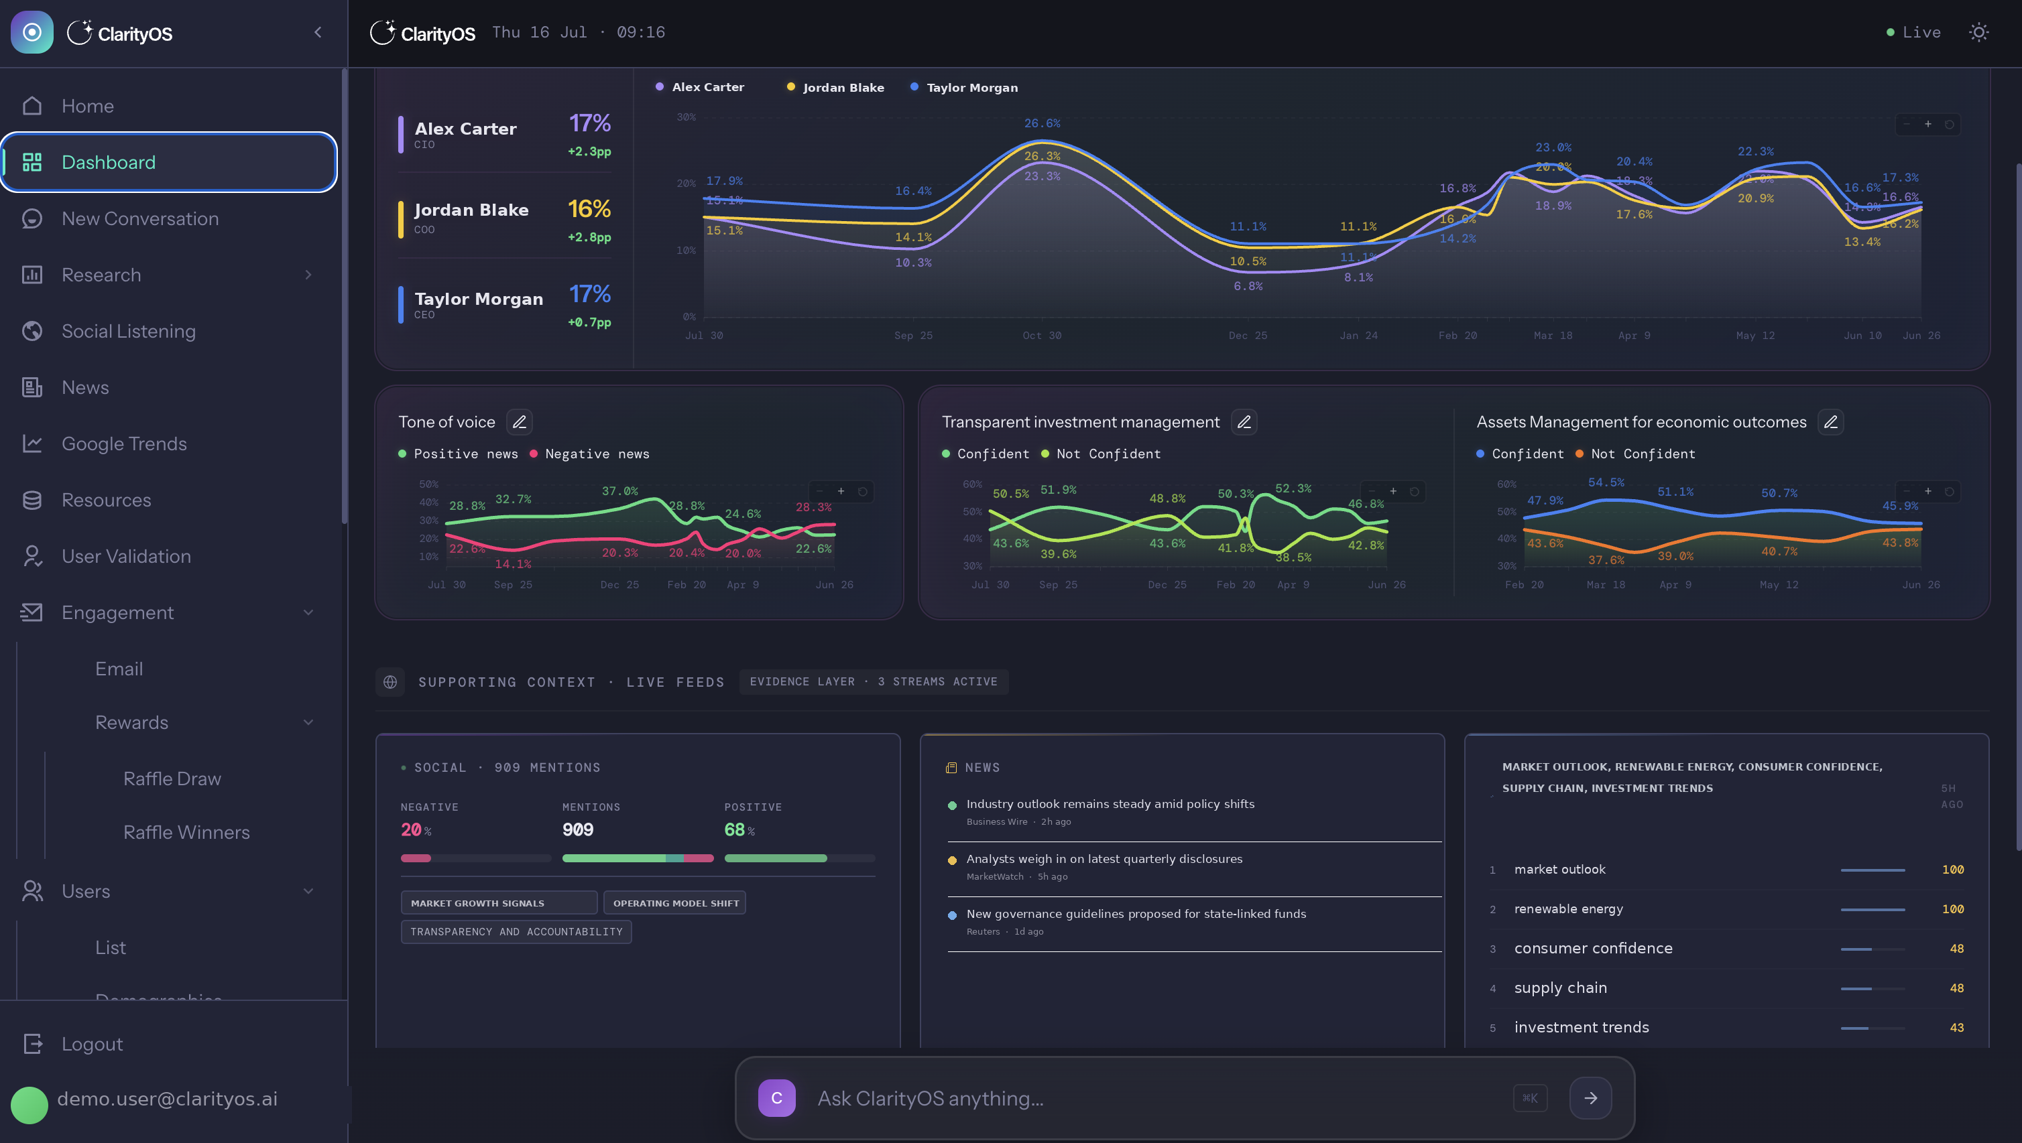Viewport: 2022px width, 1143px height.
Task: Click the Users people icon
Action: tap(32, 891)
